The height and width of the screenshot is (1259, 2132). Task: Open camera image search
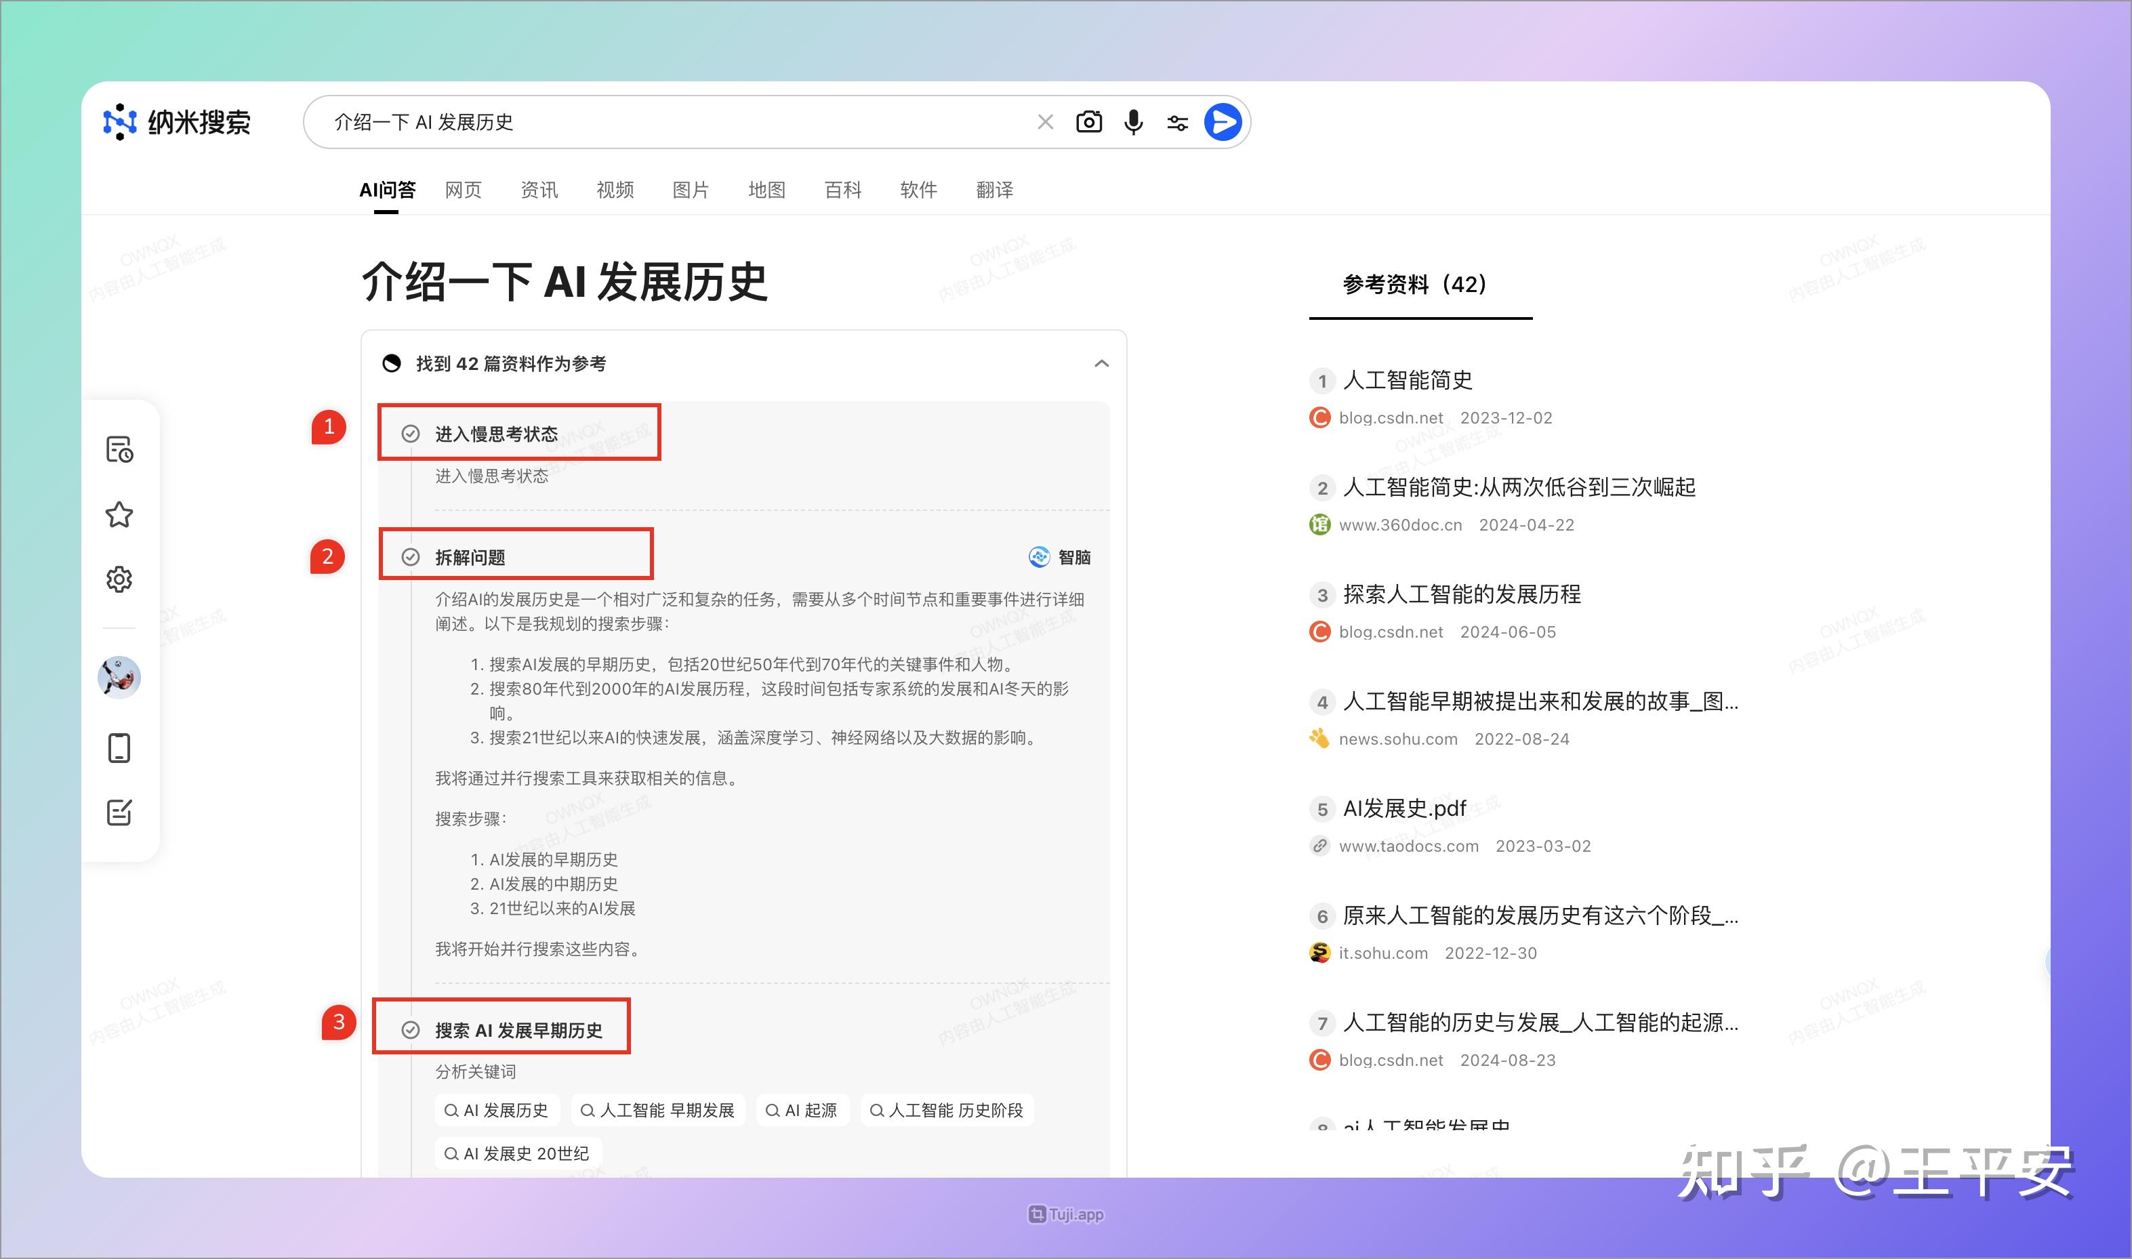1089,122
